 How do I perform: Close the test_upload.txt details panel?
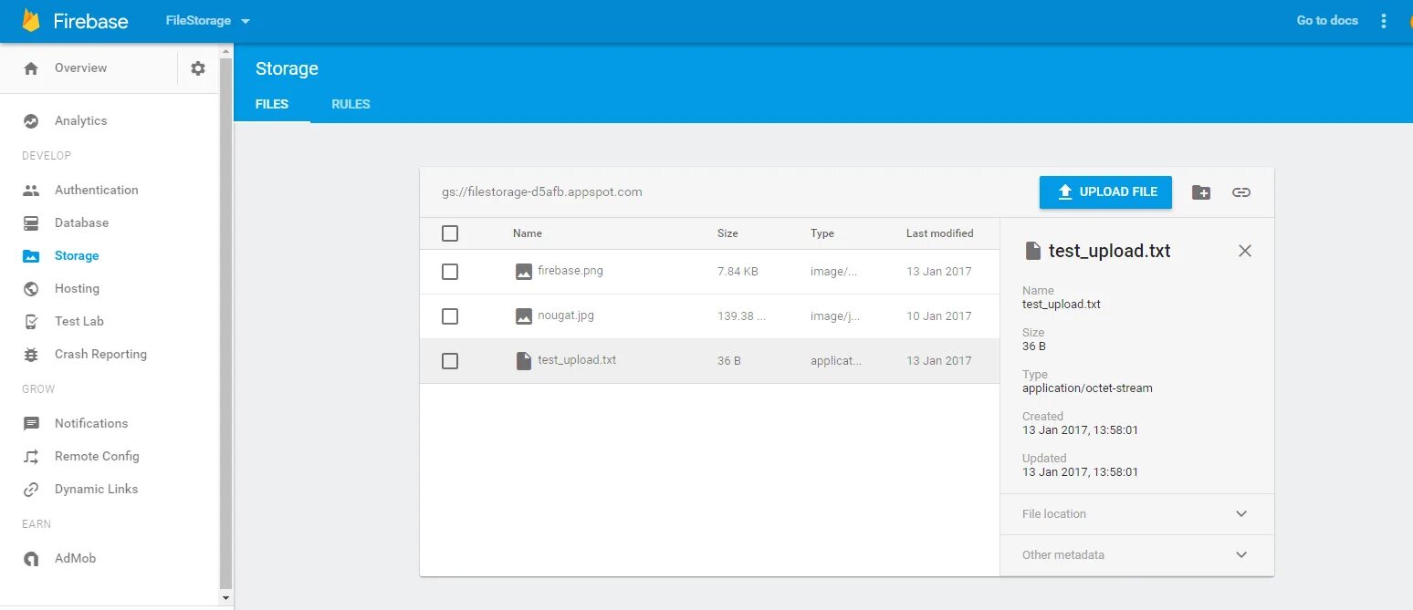point(1245,251)
